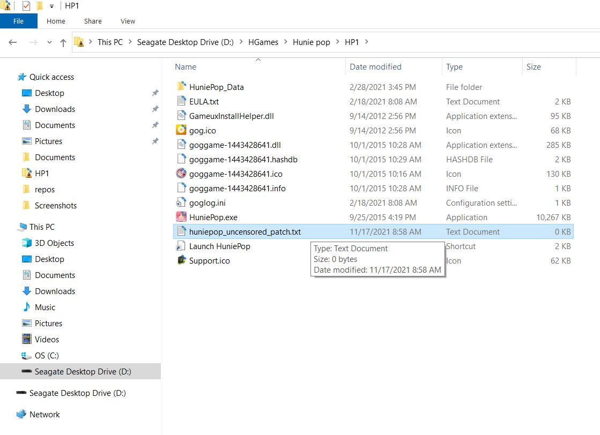Select the Support.ico file icon

[x=181, y=261]
